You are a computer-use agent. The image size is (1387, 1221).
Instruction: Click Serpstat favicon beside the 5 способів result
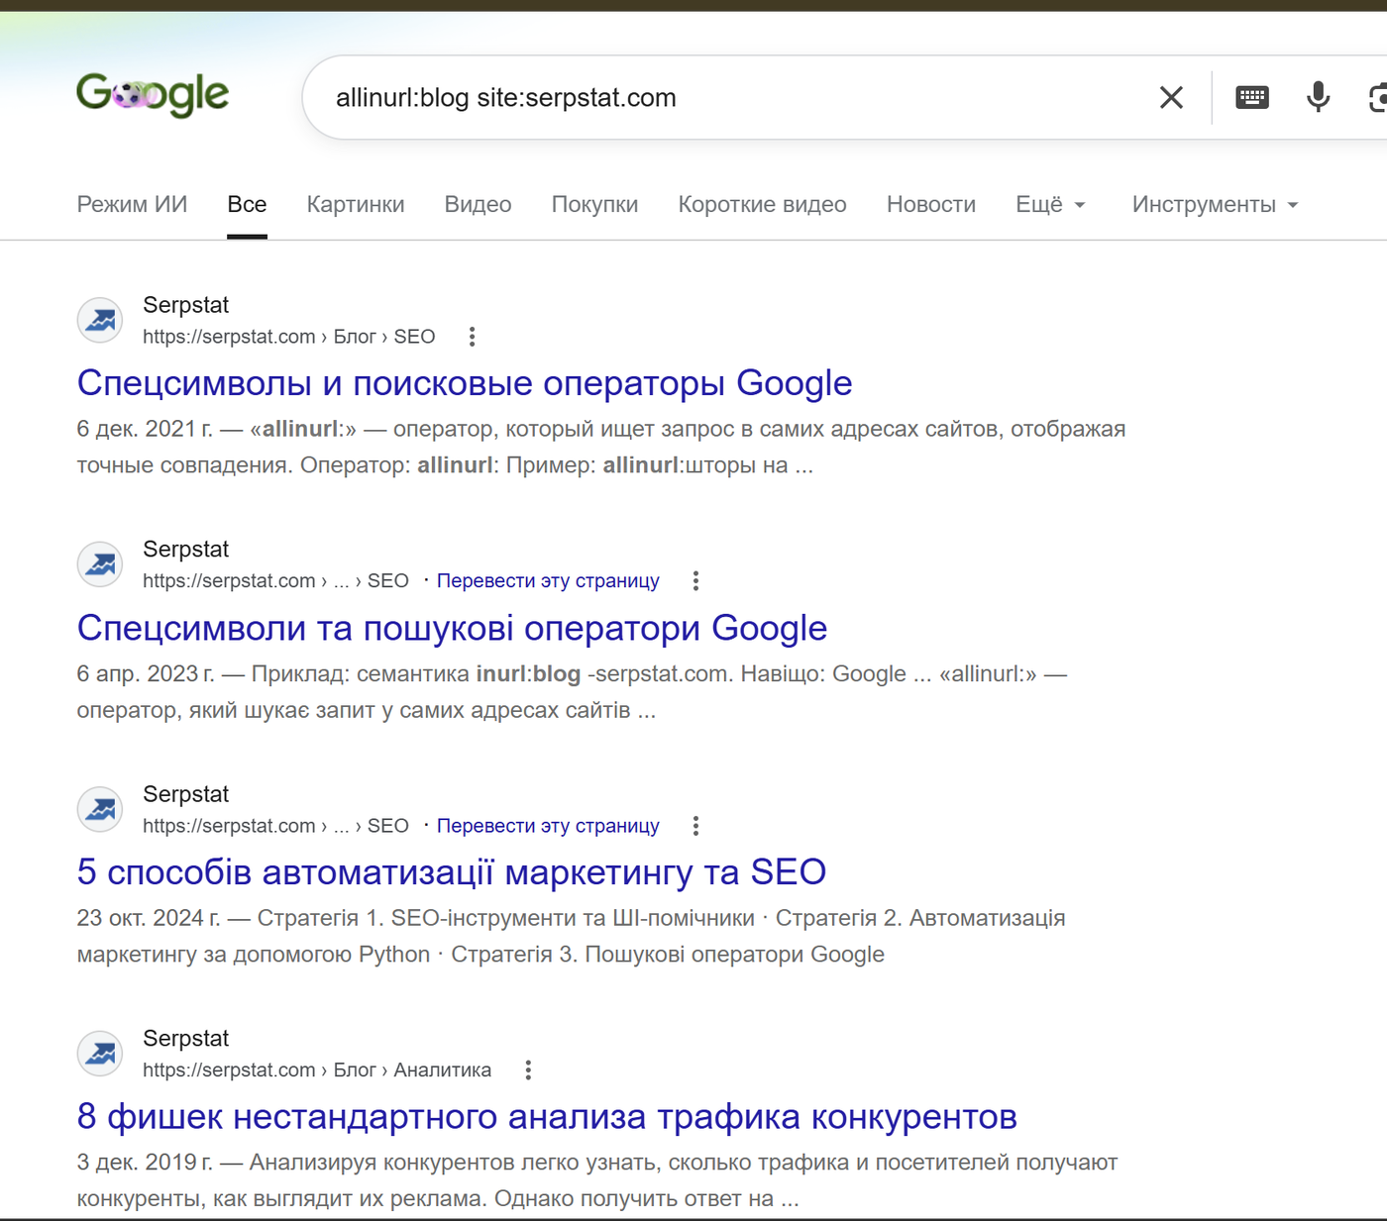click(x=100, y=809)
